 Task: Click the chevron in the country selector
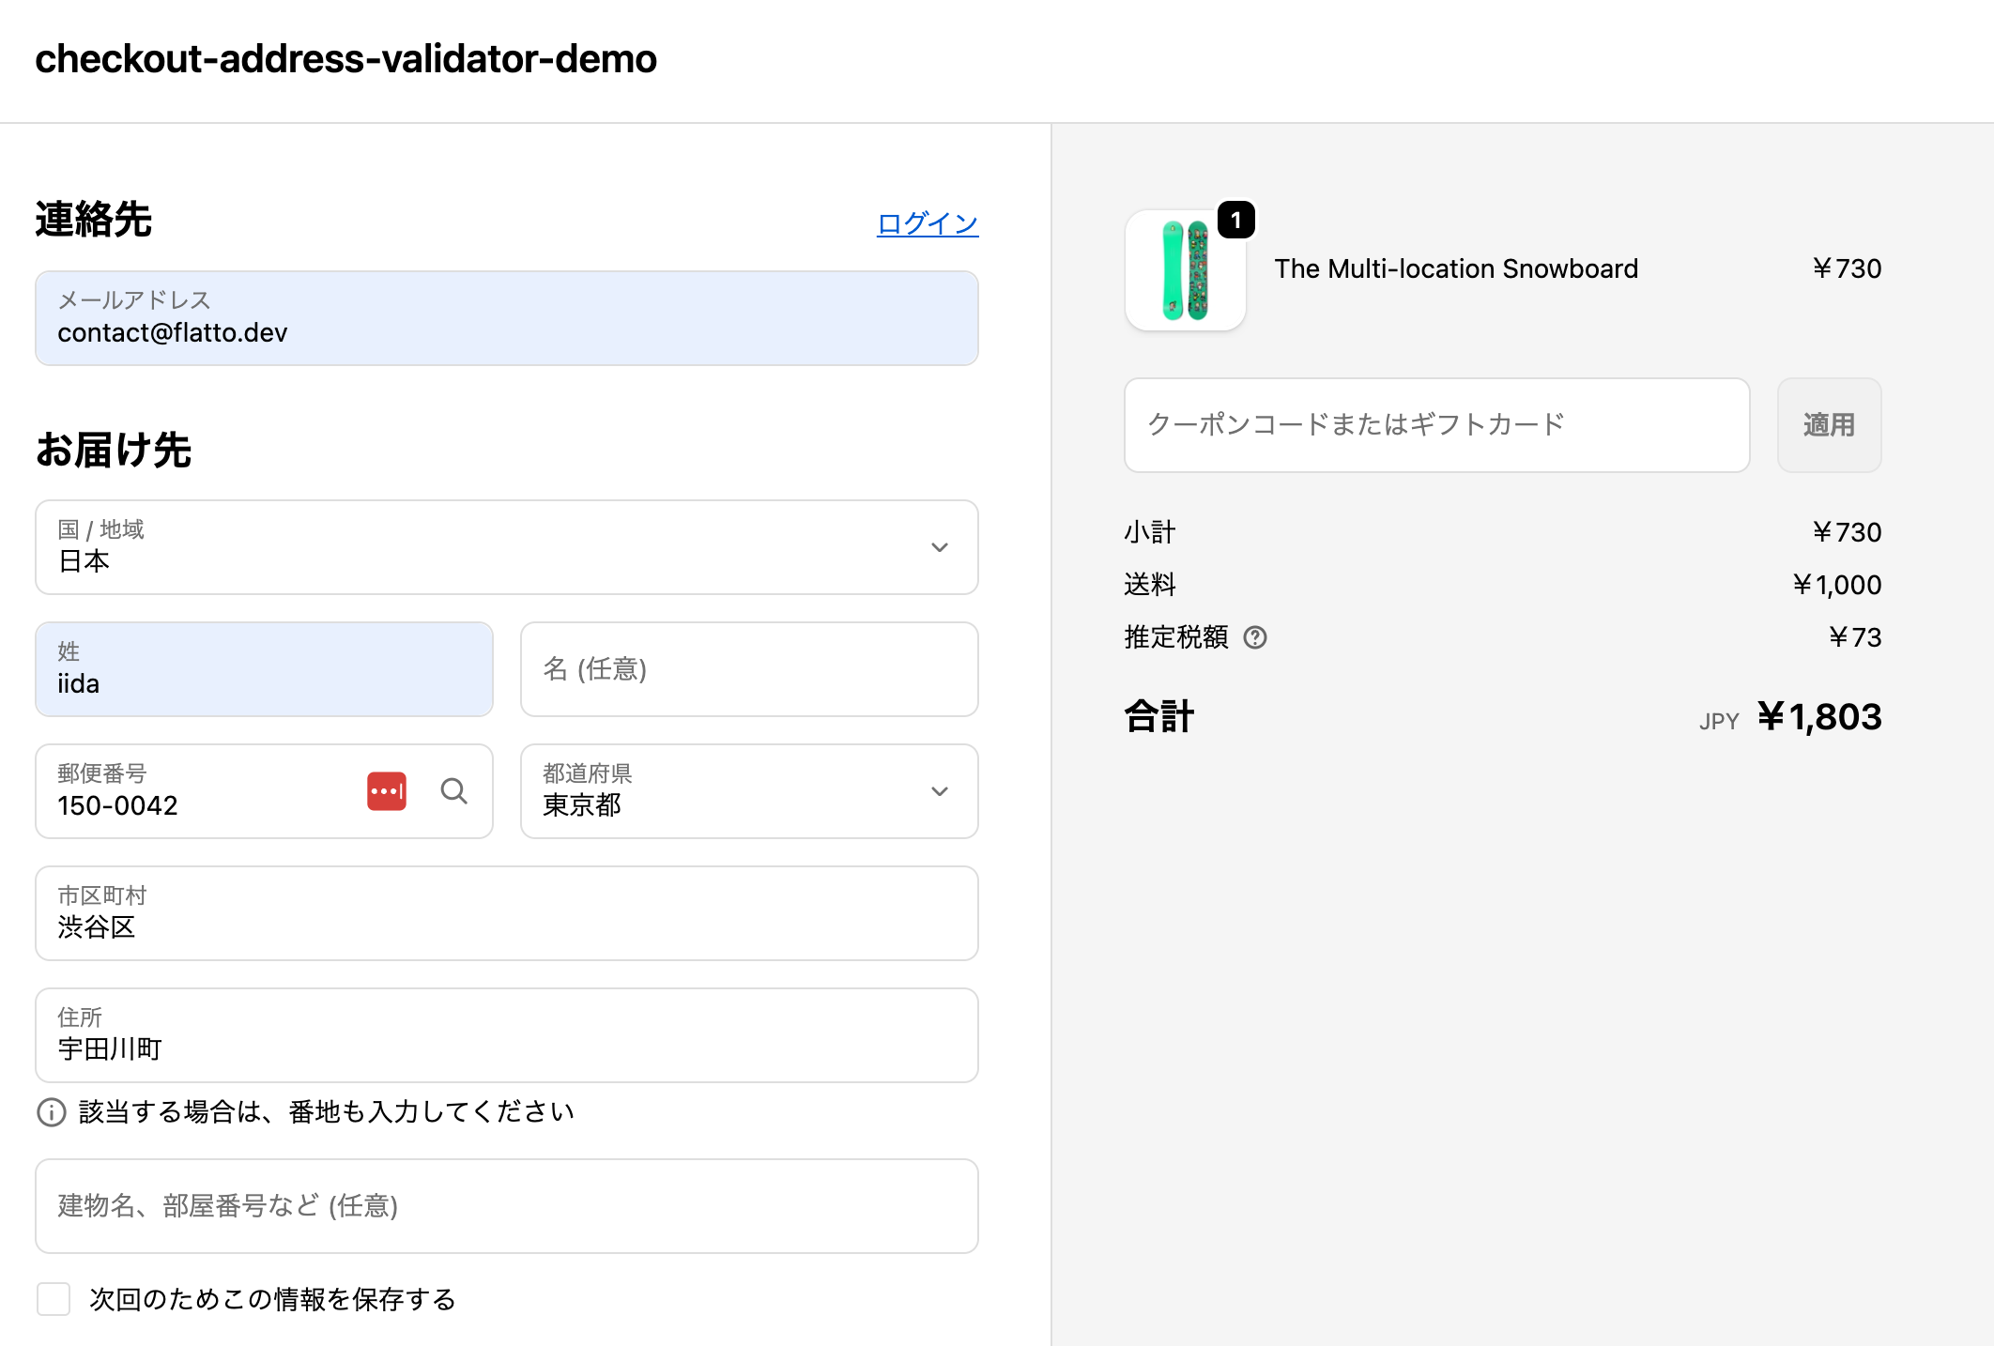click(x=939, y=547)
